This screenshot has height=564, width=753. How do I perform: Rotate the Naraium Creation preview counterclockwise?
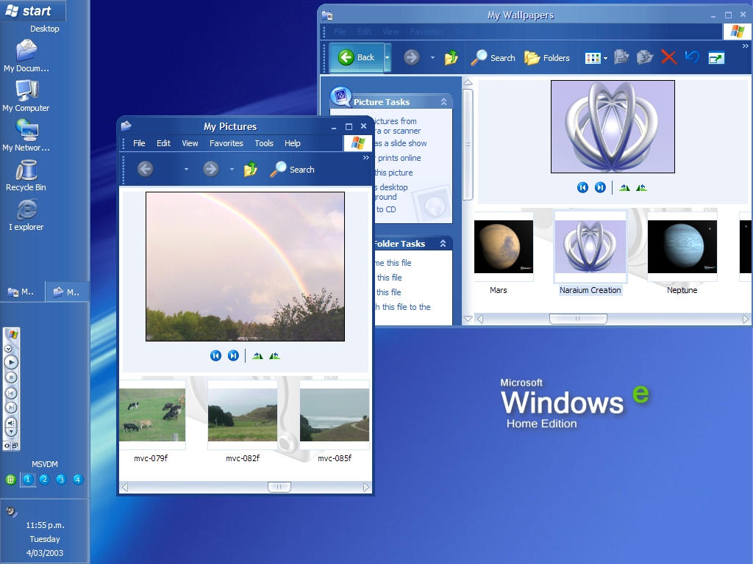pyautogui.click(x=641, y=187)
